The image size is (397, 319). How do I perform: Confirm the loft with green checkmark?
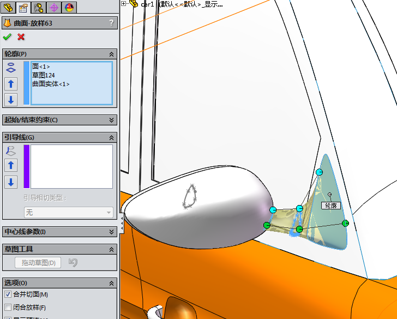point(7,37)
